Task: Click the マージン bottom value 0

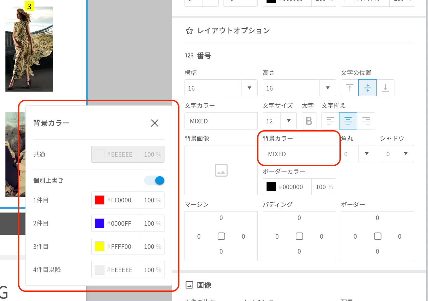Action: click(x=221, y=252)
